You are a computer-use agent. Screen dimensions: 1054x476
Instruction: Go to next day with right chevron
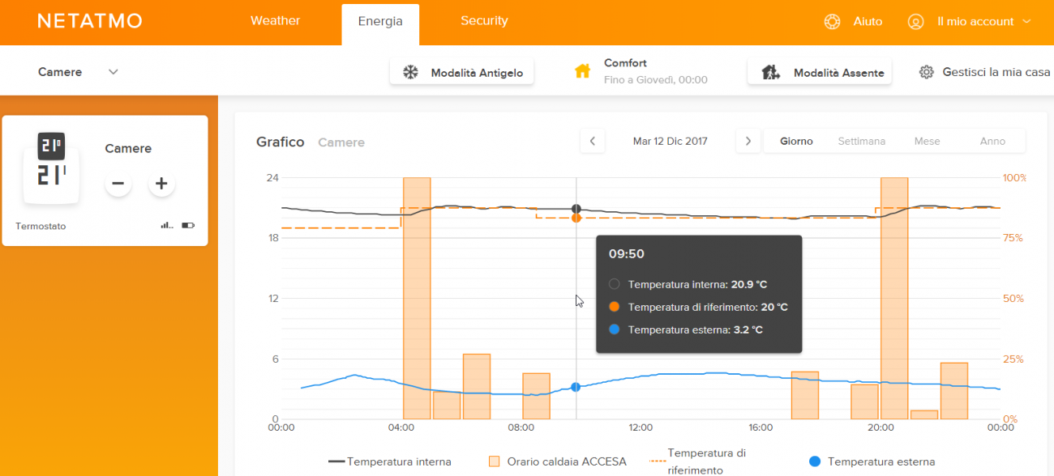748,141
